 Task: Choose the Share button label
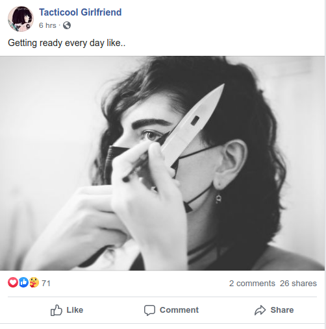(282, 310)
